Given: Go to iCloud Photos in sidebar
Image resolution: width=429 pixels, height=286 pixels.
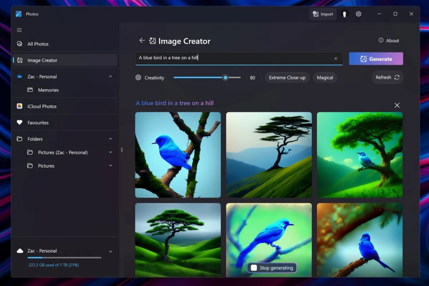Looking at the screenshot, I should (42, 106).
